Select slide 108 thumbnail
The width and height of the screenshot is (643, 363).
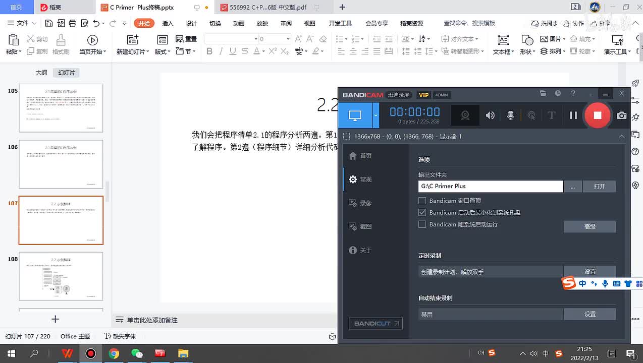[61, 276]
